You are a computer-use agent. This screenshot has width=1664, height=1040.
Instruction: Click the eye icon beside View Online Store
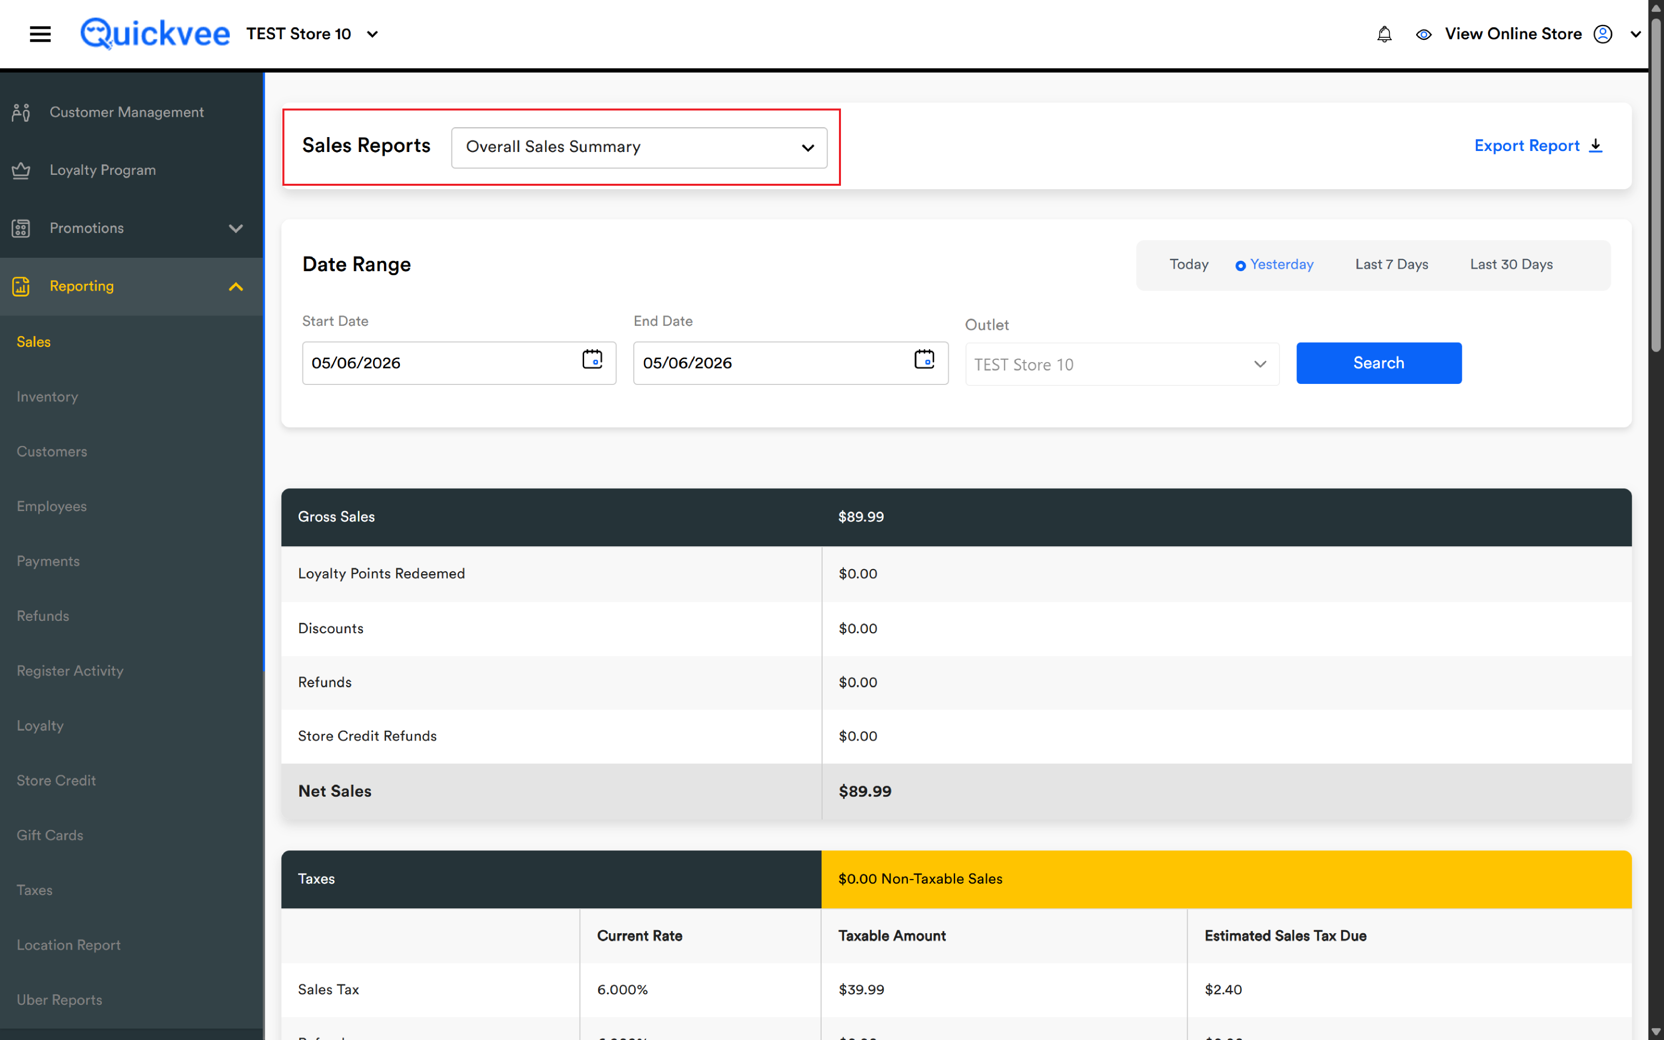pos(1423,34)
